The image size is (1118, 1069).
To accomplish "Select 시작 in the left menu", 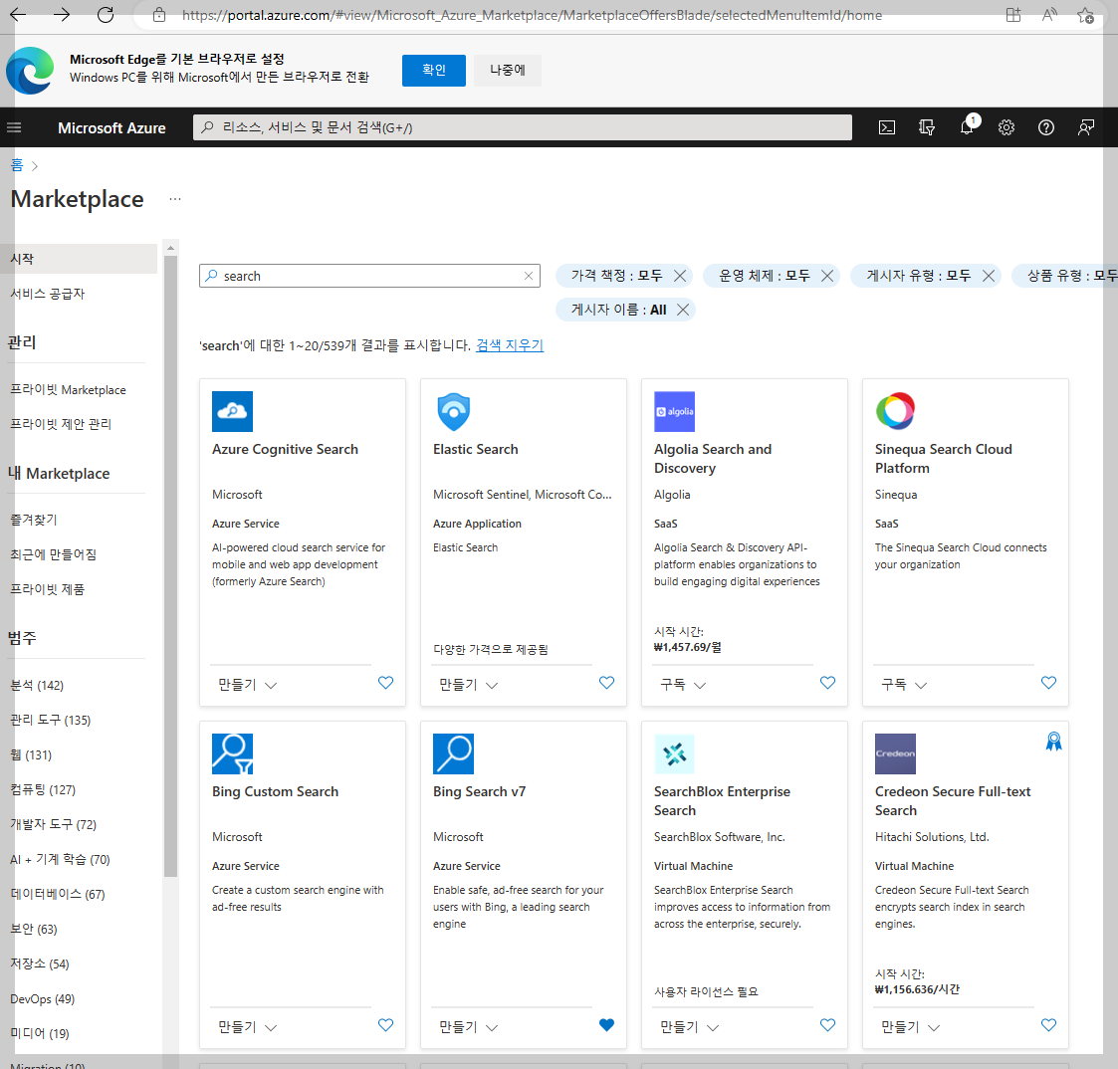I will (x=79, y=259).
